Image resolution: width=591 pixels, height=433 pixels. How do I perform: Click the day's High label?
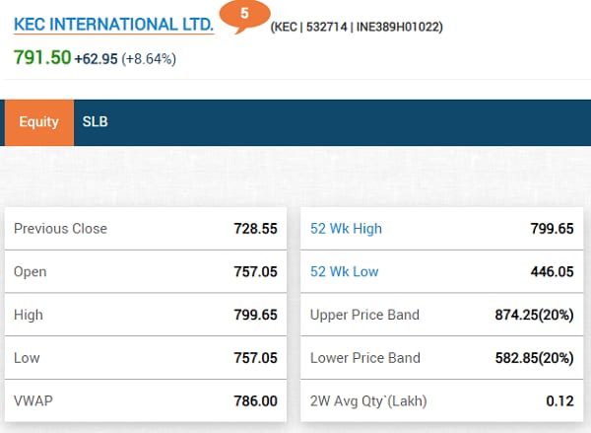[30, 315]
